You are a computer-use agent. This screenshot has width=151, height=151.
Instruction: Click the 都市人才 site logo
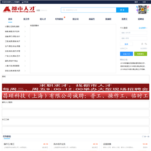[x=19, y=10]
